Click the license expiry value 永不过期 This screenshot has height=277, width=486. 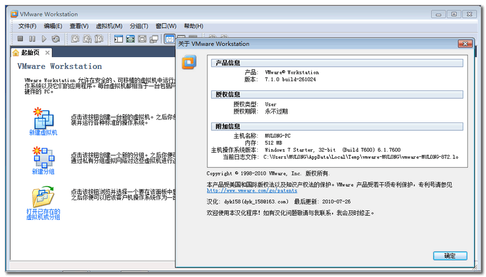(x=276, y=111)
